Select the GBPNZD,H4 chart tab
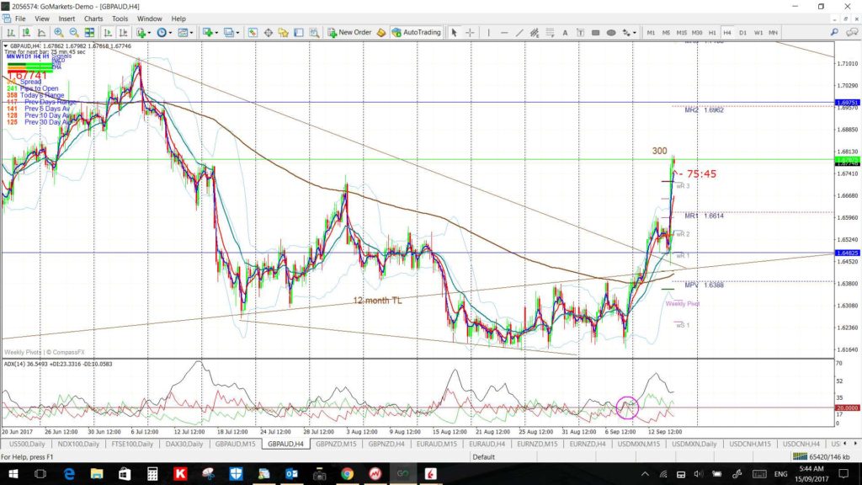This screenshot has height=485, width=862. point(386,444)
